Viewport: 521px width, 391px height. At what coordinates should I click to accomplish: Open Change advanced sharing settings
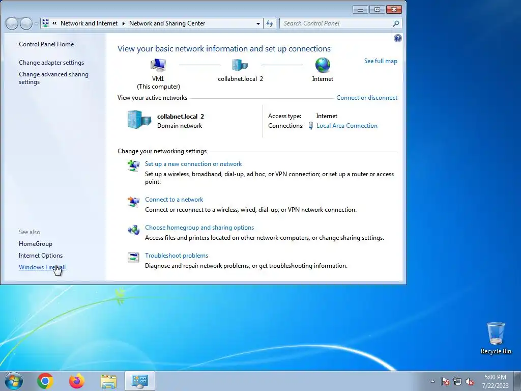53,78
